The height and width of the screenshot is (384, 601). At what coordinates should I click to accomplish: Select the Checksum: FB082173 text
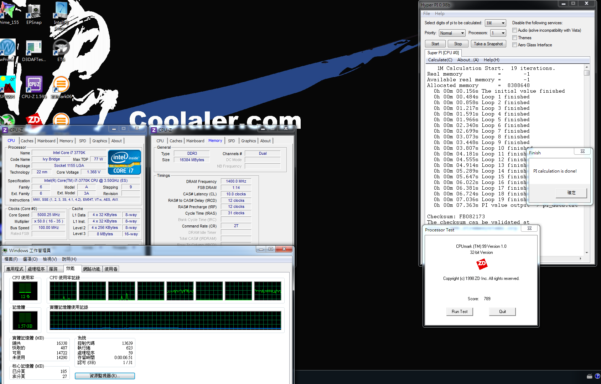456,216
